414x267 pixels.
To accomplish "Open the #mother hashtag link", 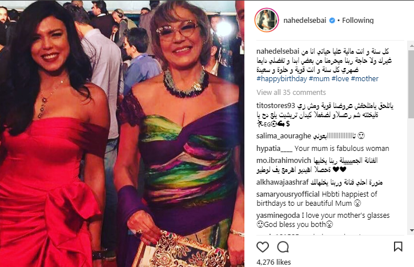I will click(x=365, y=78).
